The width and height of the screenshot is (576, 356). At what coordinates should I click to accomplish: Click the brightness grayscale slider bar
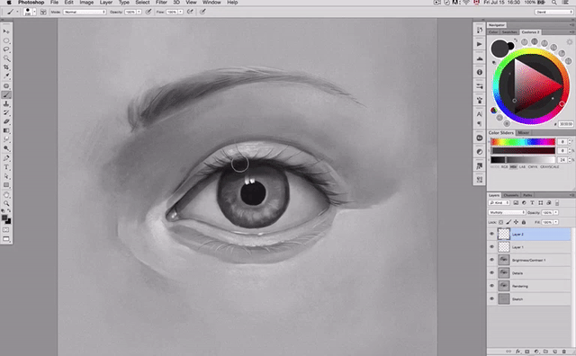pos(523,160)
